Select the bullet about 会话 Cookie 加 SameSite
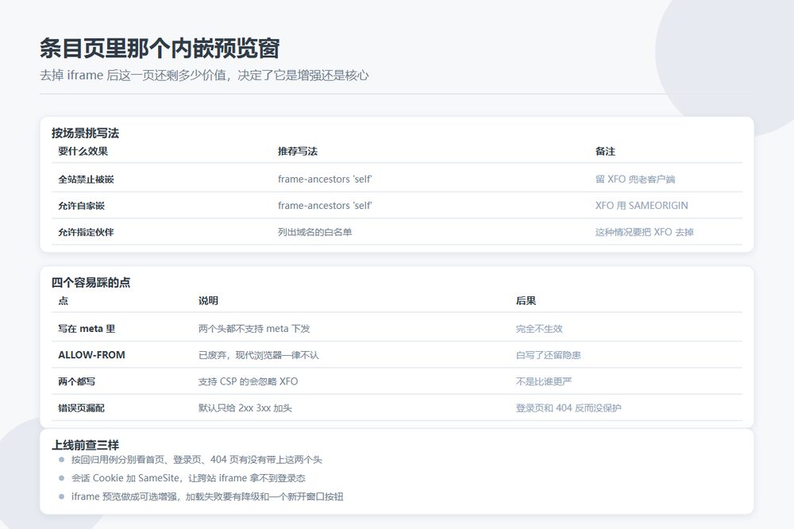The height and width of the screenshot is (529, 794). [188, 478]
